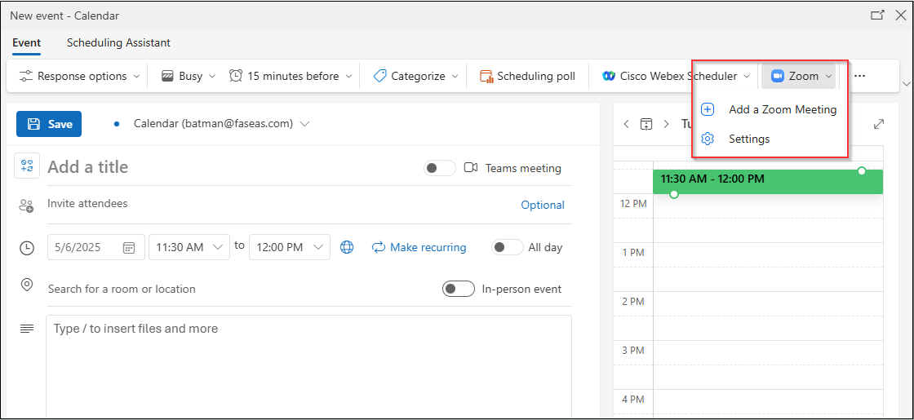Switch to the Event tab
Screen dimensions: 914x420
pyautogui.click(x=27, y=42)
